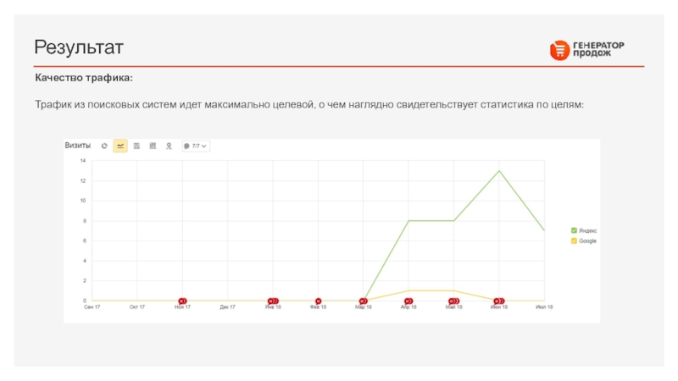Click the Google legend label

tap(588, 240)
